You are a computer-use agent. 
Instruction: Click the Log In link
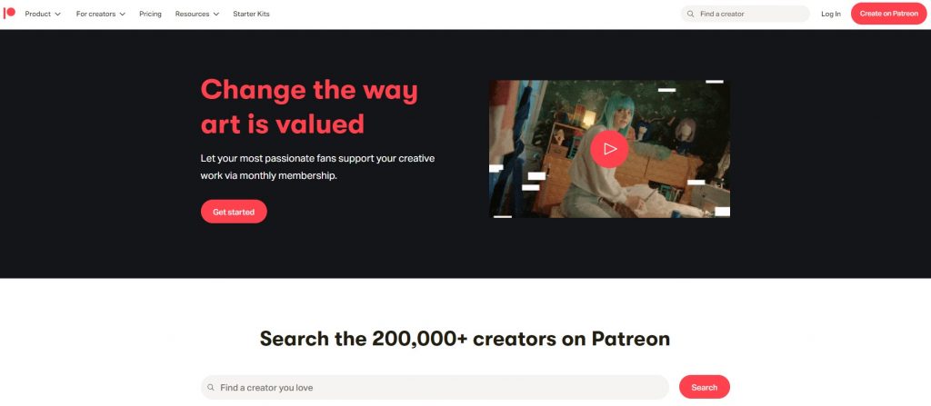831,14
